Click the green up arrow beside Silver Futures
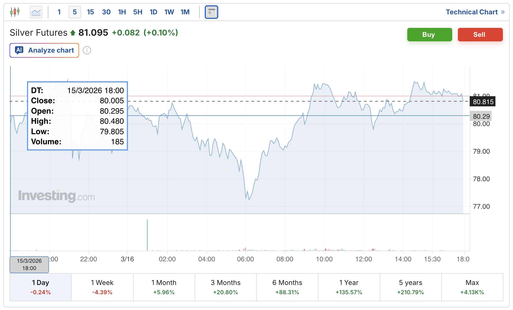513x310 pixels. (72, 33)
